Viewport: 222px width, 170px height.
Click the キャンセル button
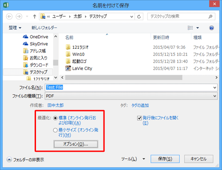pos(198,159)
